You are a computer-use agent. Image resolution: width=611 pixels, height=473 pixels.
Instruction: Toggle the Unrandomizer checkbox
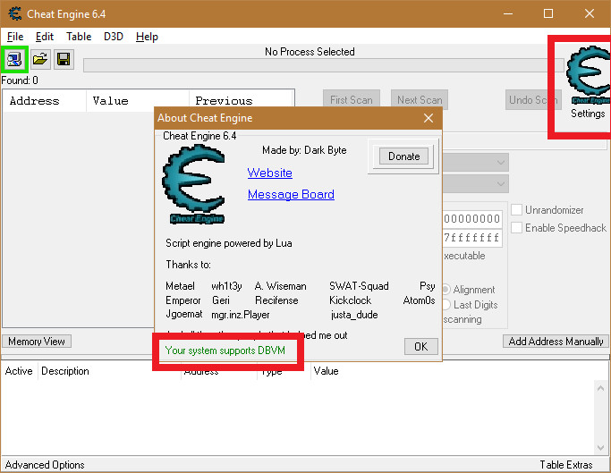[x=517, y=210]
